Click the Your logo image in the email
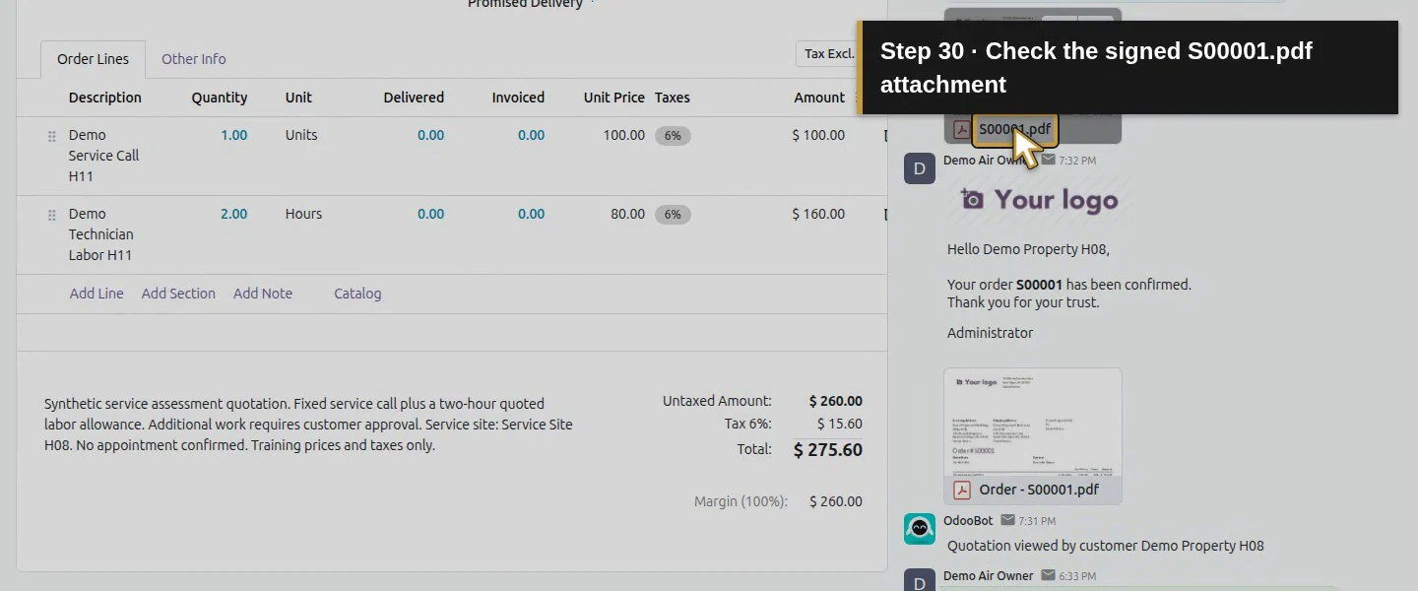 click(x=1039, y=200)
